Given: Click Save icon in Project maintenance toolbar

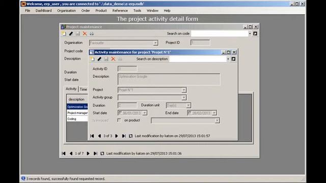Looking at the screenshot, I should pos(78,34).
